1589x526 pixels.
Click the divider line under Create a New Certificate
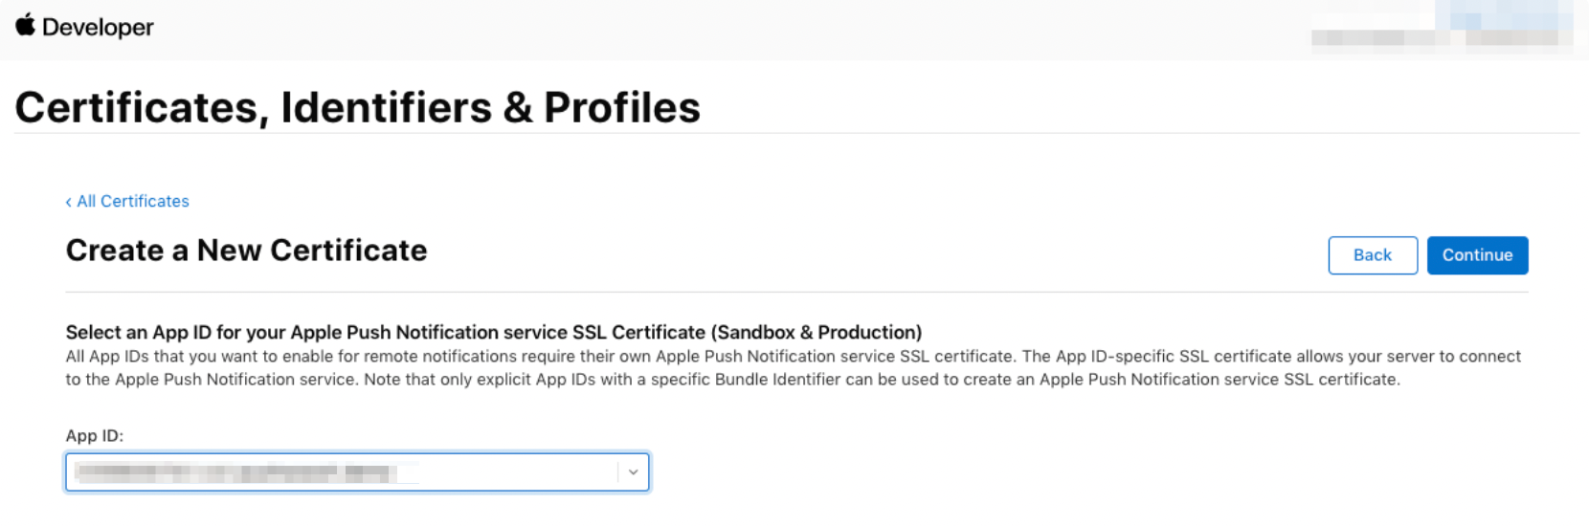796,292
